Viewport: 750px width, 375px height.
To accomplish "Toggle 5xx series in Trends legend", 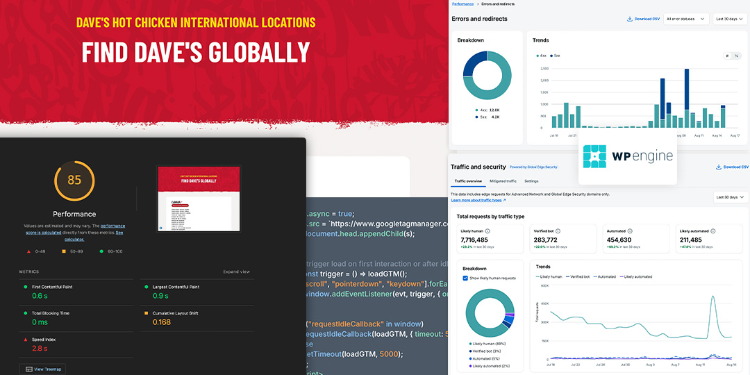I will pyautogui.click(x=555, y=56).
